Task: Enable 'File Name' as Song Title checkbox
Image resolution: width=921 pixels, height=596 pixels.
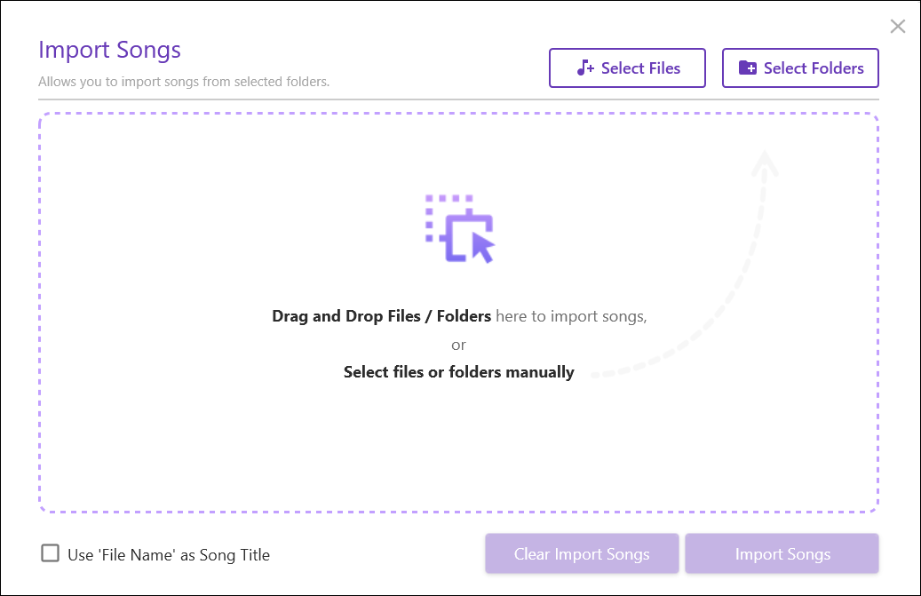Action: [x=51, y=554]
